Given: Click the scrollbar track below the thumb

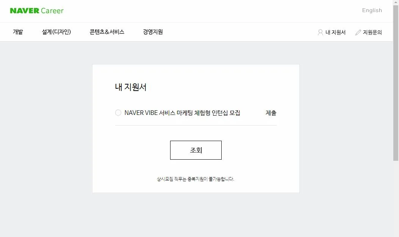Looking at the screenshot, I should coord(396,199).
